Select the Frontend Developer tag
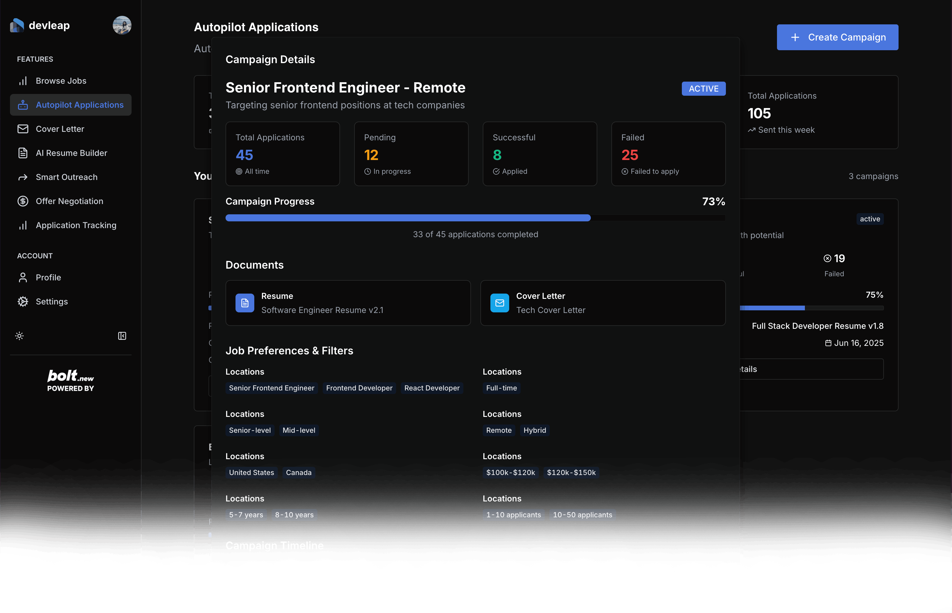Viewport: 952px width, 613px height. pos(359,388)
